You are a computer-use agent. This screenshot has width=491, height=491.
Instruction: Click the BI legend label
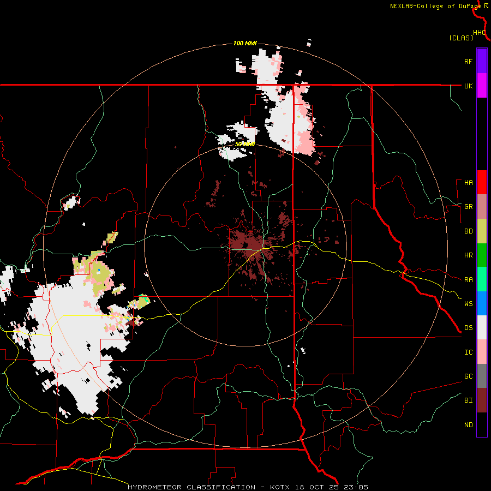(x=468, y=400)
